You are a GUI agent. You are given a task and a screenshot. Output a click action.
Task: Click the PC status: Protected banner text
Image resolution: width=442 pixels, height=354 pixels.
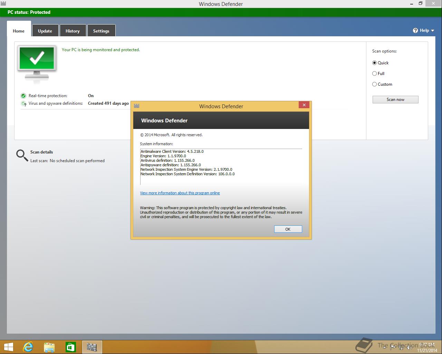[x=29, y=12]
